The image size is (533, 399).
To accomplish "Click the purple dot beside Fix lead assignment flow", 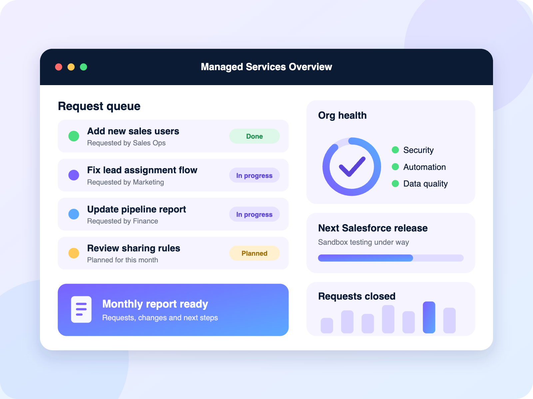I will [74, 175].
